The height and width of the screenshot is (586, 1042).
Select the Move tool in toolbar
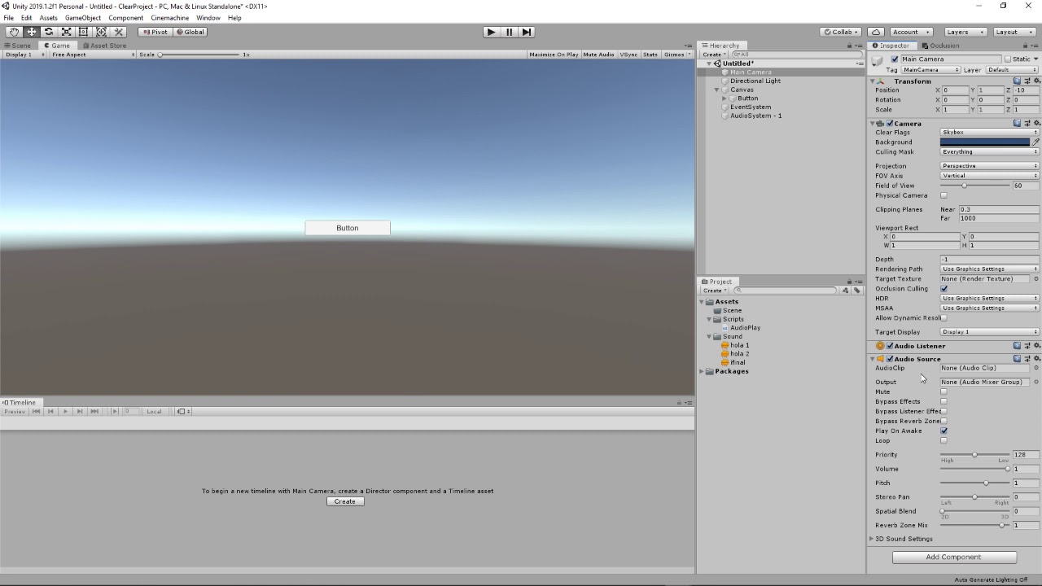[x=32, y=32]
